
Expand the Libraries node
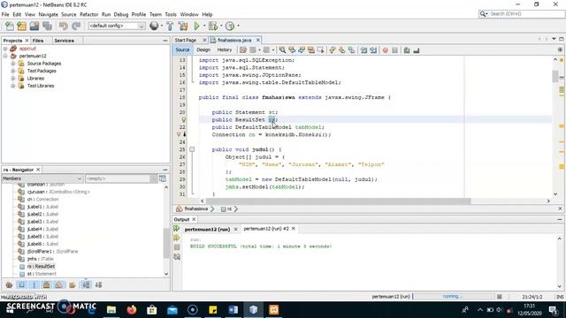[x=13, y=79]
